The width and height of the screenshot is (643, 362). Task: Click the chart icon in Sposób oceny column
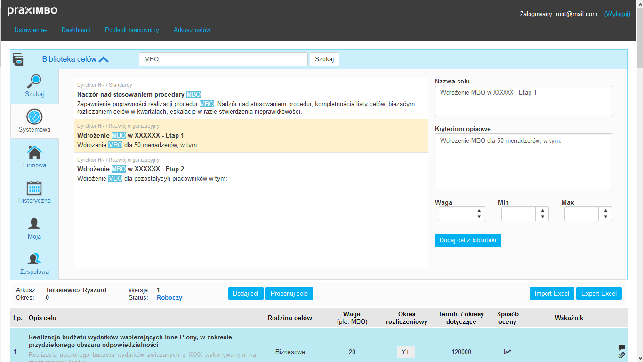click(507, 352)
